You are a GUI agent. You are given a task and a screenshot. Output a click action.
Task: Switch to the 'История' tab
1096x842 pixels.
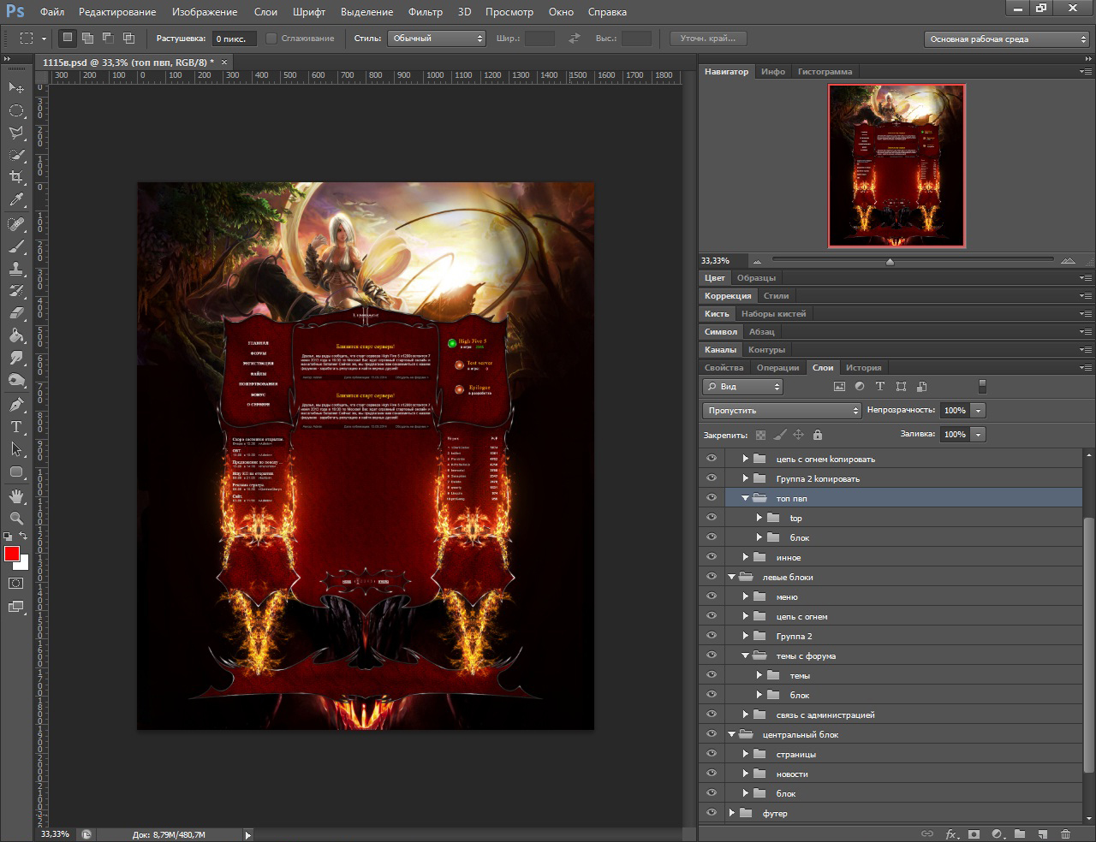coord(863,368)
